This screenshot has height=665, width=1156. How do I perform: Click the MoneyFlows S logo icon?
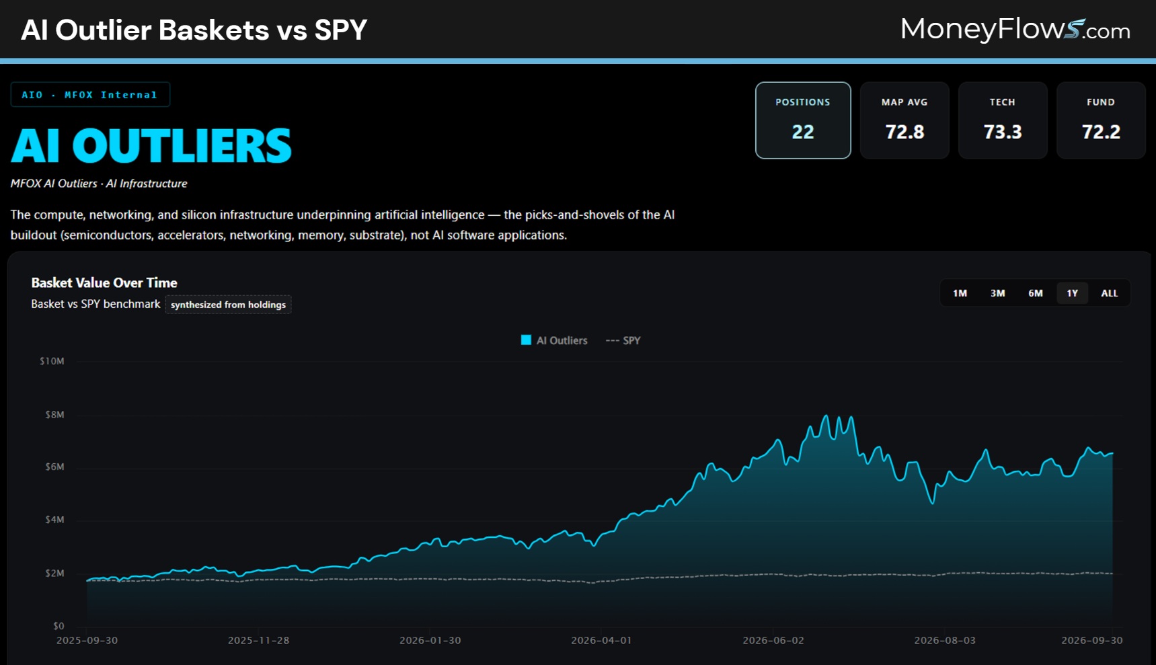click(x=1075, y=30)
